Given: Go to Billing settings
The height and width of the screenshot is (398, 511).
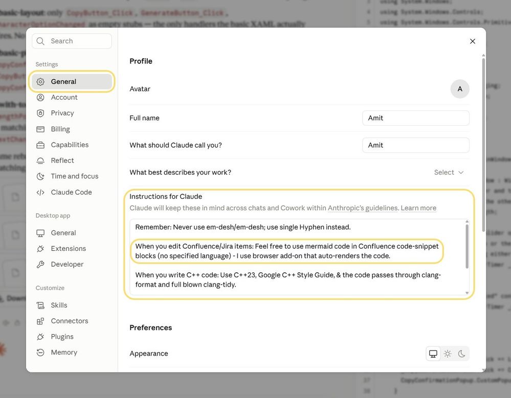Looking at the screenshot, I should (x=72, y=129).
